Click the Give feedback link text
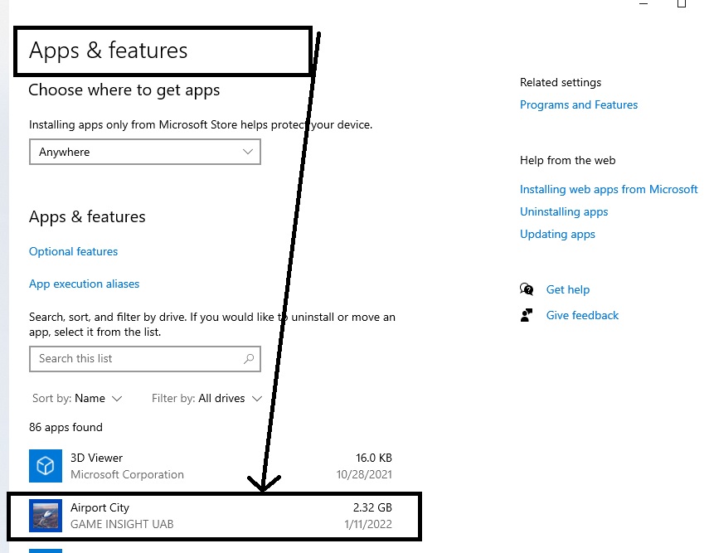Image resolution: width=709 pixels, height=553 pixels. [x=582, y=315]
